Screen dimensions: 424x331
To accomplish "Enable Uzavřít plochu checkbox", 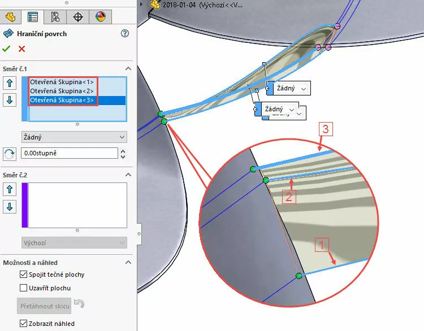I will pyautogui.click(x=24, y=288).
